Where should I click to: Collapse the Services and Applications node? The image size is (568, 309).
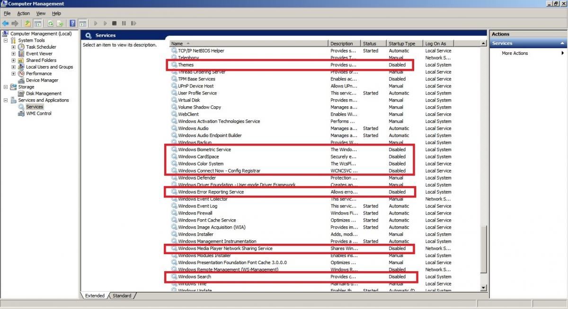pyautogui.click(x=6, y=100)
